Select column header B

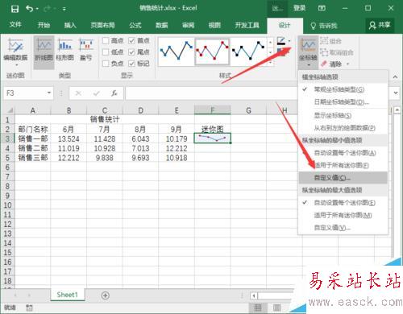[x=69, y=110]
